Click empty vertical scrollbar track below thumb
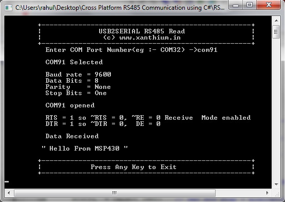Image resolution: width=285 pixels, height=202 pixels. coord(276,109)
